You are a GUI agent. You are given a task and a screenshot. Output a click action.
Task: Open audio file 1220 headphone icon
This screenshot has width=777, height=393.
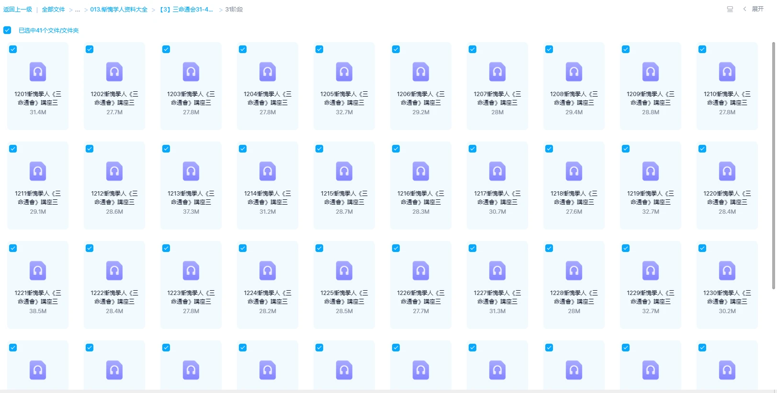(x=727, y=171)
